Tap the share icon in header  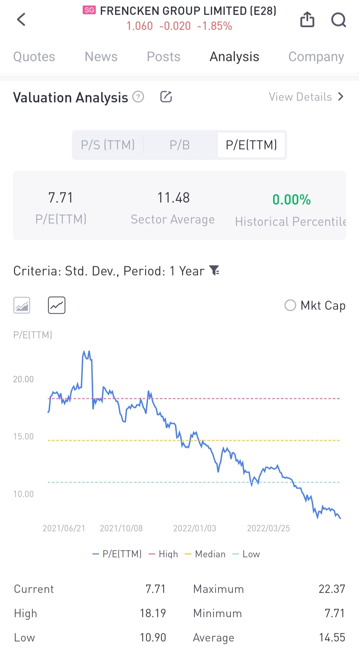point(307,20)
